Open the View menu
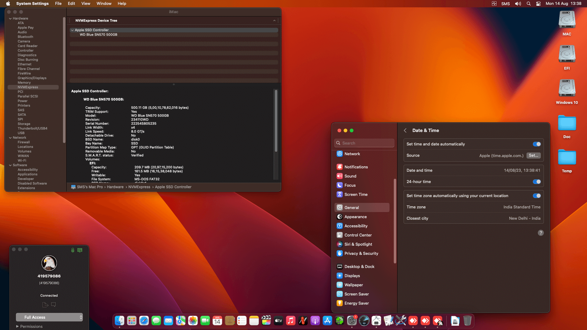The image size is (587, 330). 86,4
